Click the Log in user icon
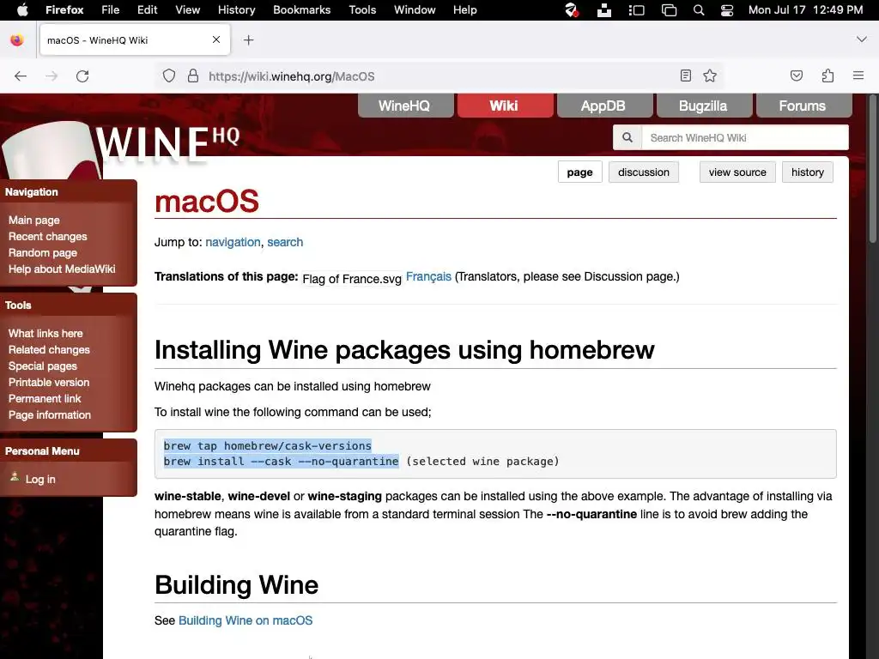Image resolution: width=879 pixels, height=659 pixels. (x=15, y=476)
